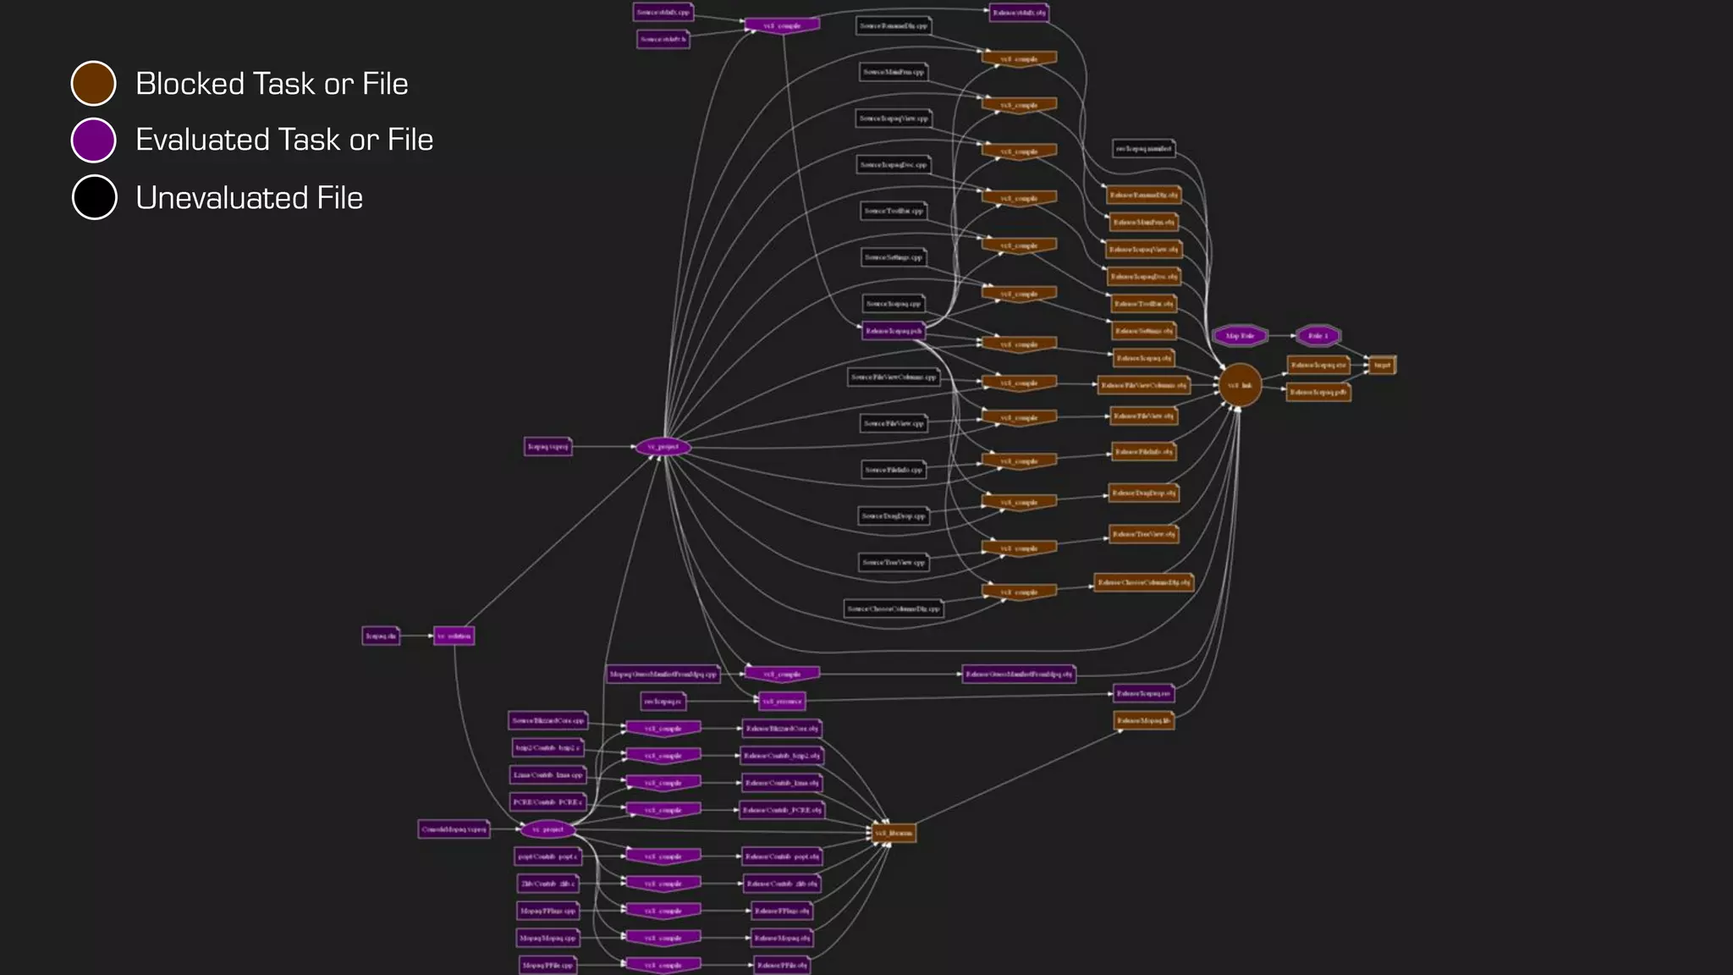
Task: Click the brown vc8_librarian task node
Action: (894, 833)
